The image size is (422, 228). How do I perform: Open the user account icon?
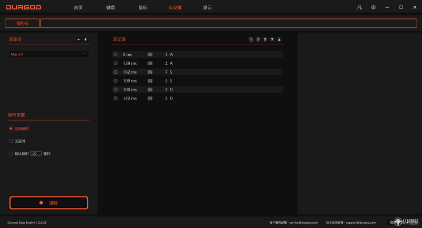[359, 7]
